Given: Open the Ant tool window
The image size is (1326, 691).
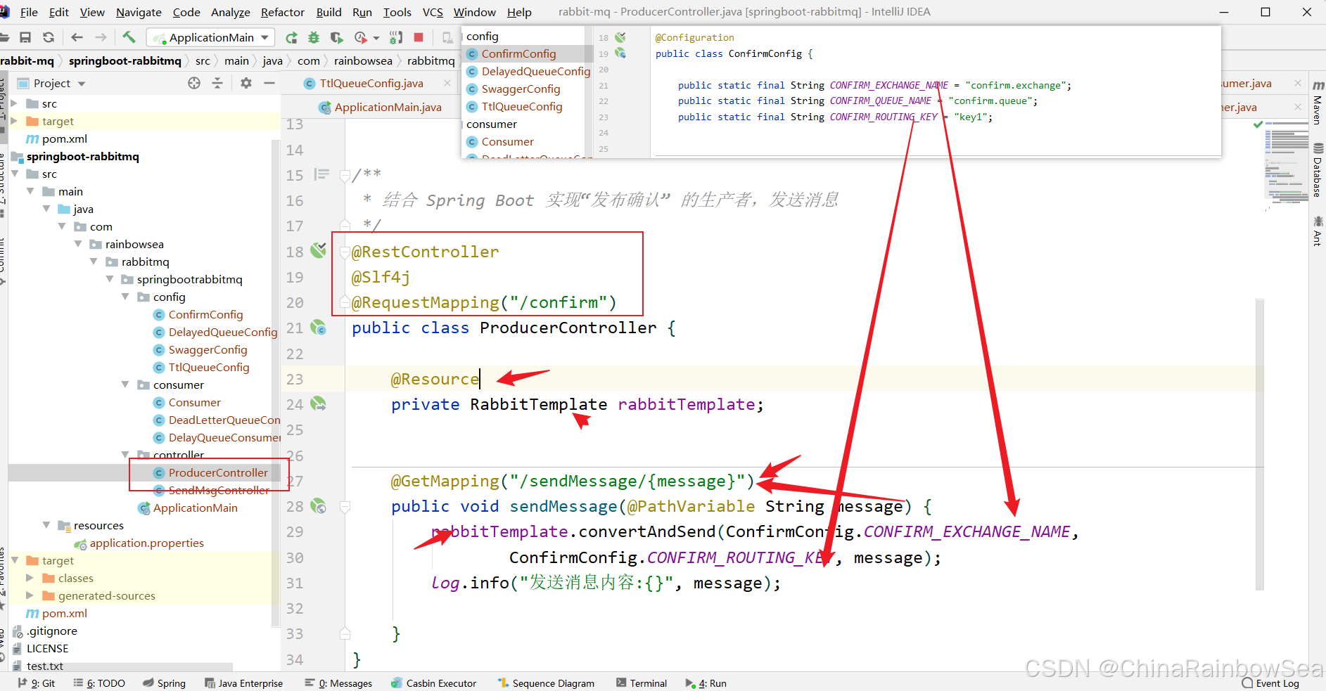Looking at the screenshot, I should pos(1318,231).
